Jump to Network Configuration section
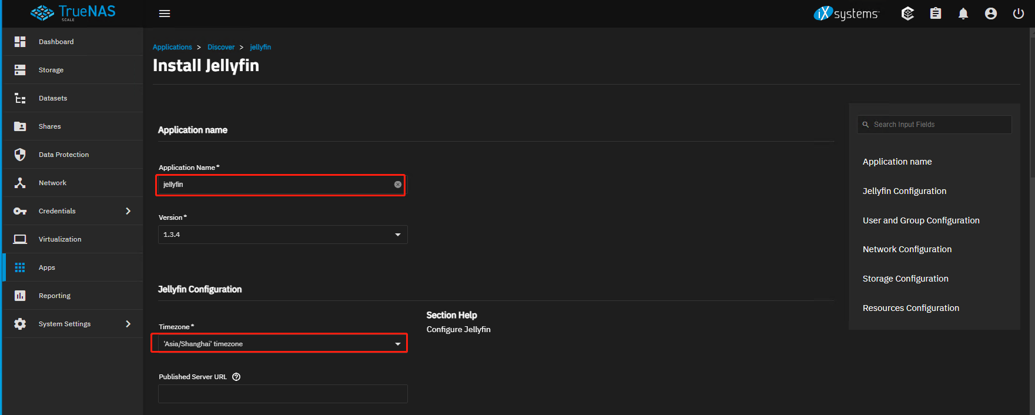Screen dimensions: 1035x415 (x=907, y=249)
